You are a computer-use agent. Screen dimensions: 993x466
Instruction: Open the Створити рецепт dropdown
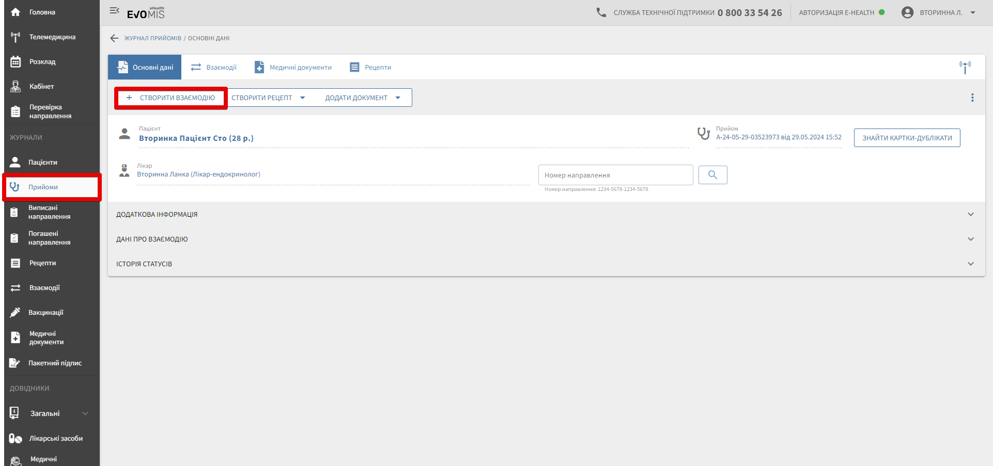pyautogui.click(x=268, y=98)
